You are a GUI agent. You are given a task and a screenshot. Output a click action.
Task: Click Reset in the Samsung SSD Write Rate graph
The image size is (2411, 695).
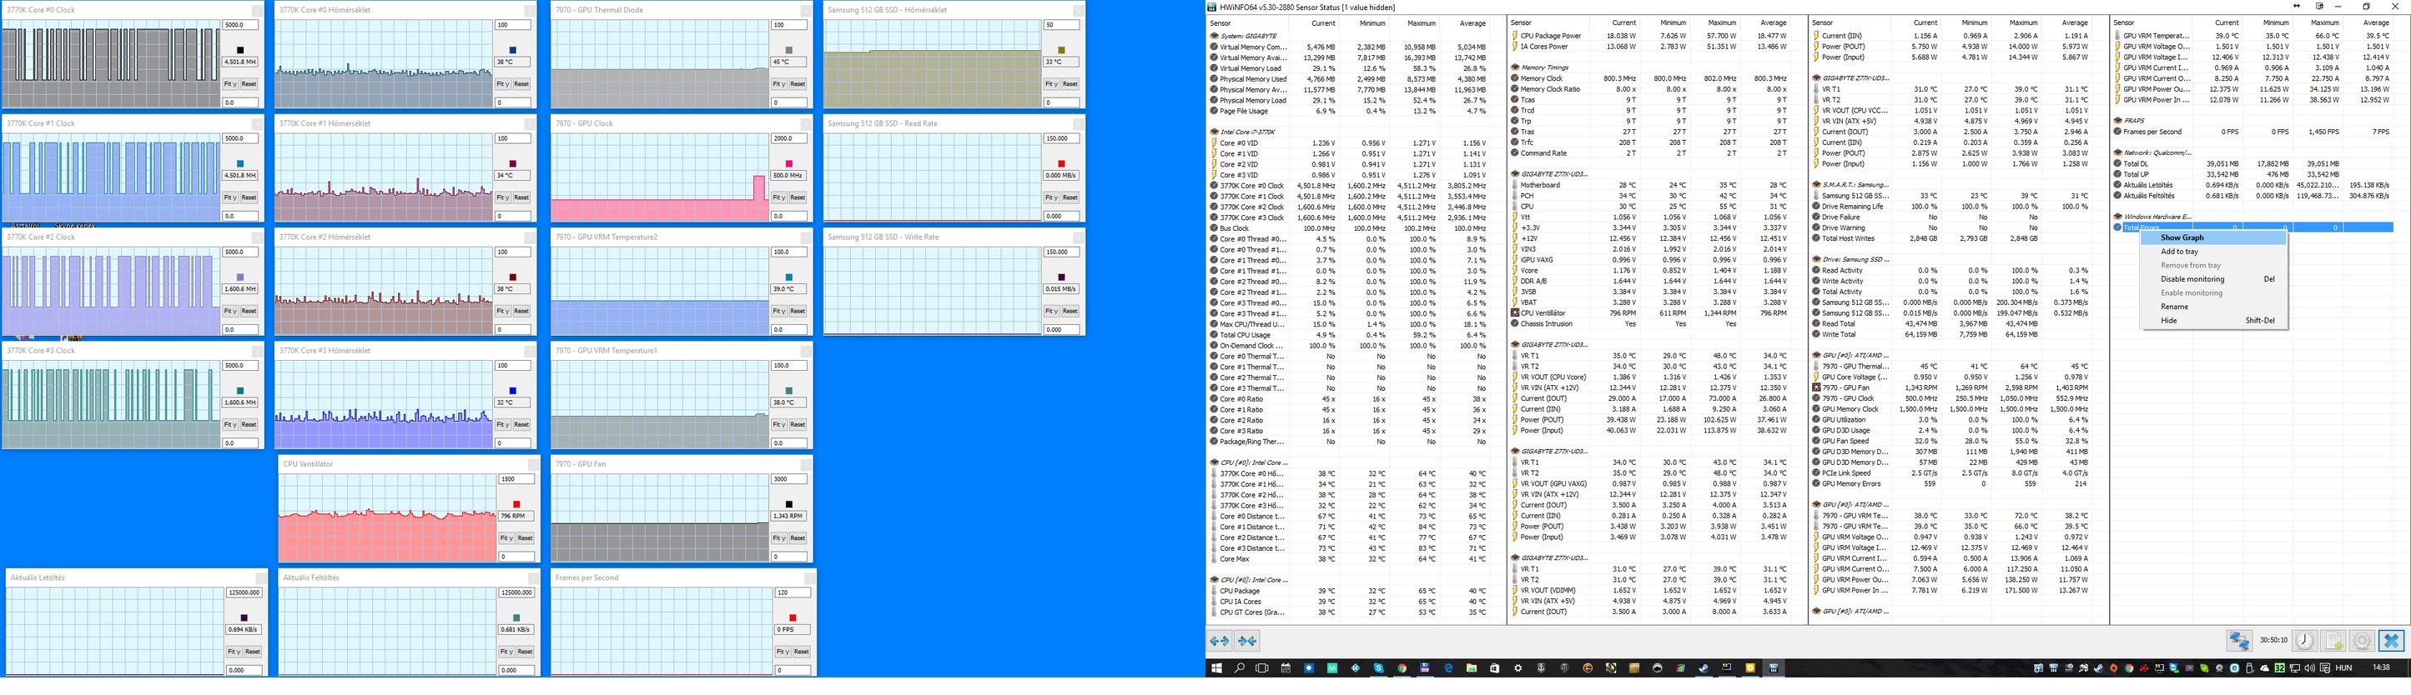click(1070, 311)
